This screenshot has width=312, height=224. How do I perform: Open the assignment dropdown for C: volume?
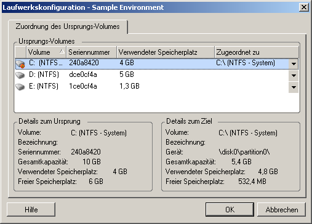pos(294,64)
